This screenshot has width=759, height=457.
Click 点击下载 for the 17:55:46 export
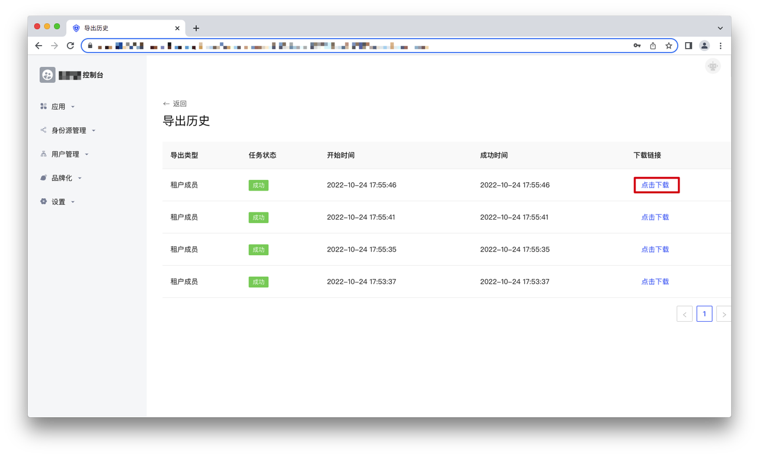tap(655, 185)
